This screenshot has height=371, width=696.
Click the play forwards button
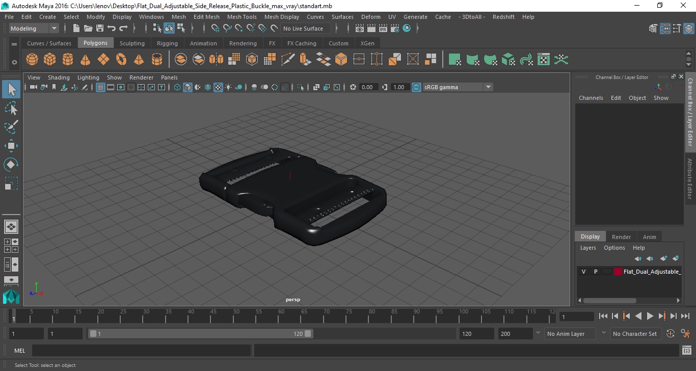[650, 316]
